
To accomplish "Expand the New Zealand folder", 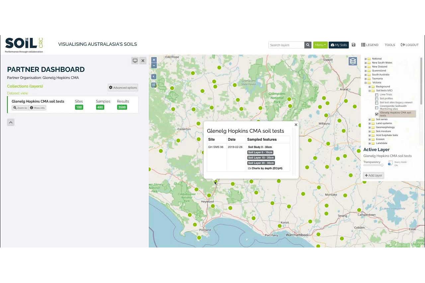I will tap(366, 67).
